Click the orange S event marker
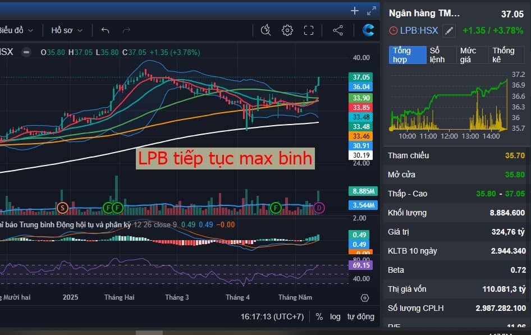 tap(62, 208)
